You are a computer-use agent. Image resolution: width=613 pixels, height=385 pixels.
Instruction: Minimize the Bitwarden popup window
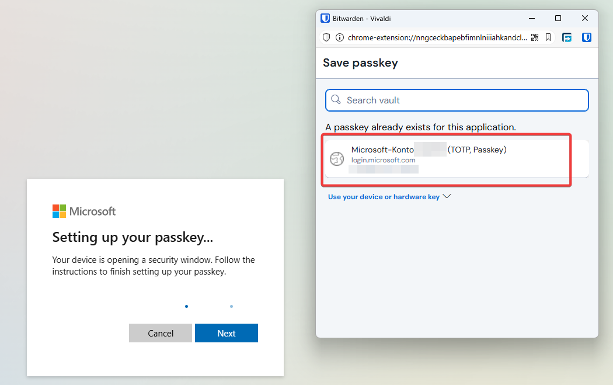click(x=532, y=18)
